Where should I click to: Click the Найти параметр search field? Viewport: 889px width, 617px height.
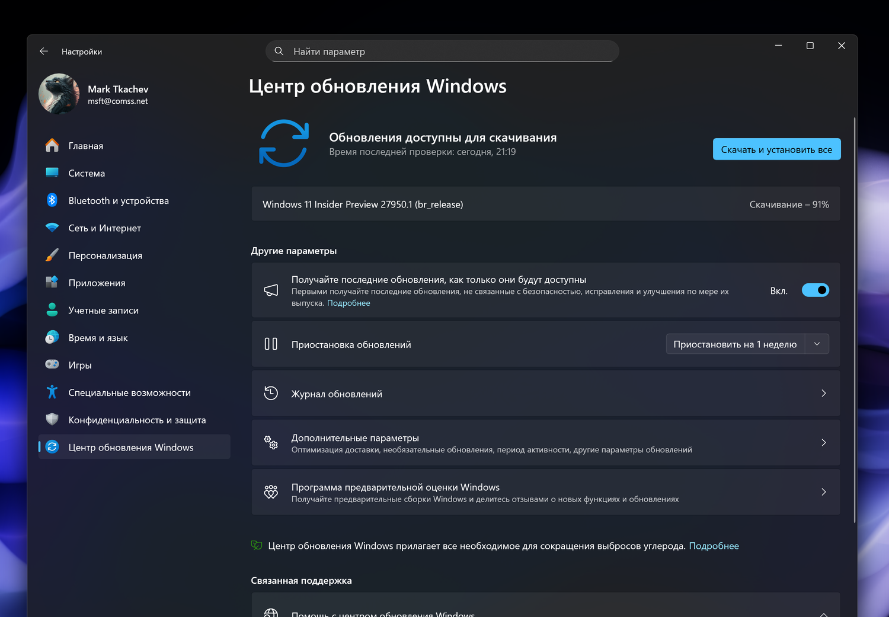tap(442, 51)
